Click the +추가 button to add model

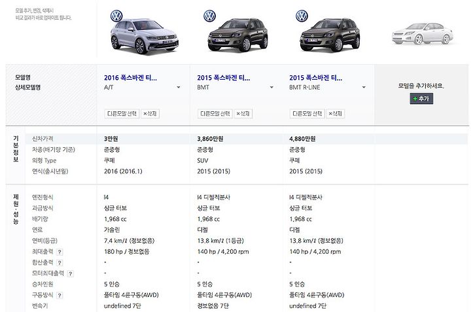(421, 99)
